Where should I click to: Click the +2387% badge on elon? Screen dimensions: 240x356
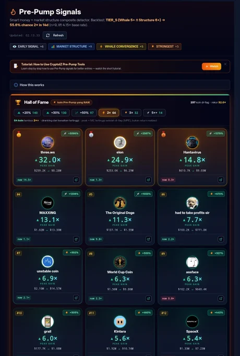point(143,133)
